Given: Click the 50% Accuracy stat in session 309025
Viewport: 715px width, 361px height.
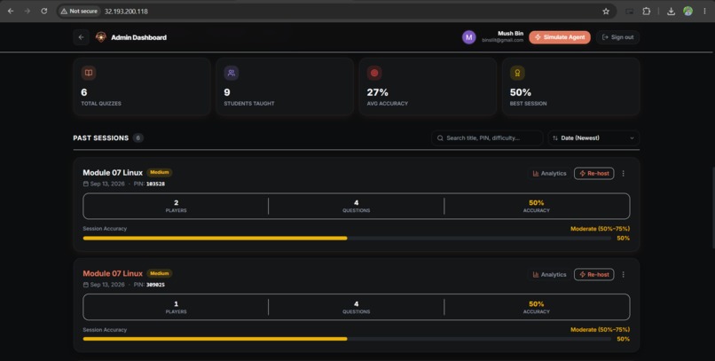Looking at the screenshot, I should pyautogui.click(x=536, y=307).
